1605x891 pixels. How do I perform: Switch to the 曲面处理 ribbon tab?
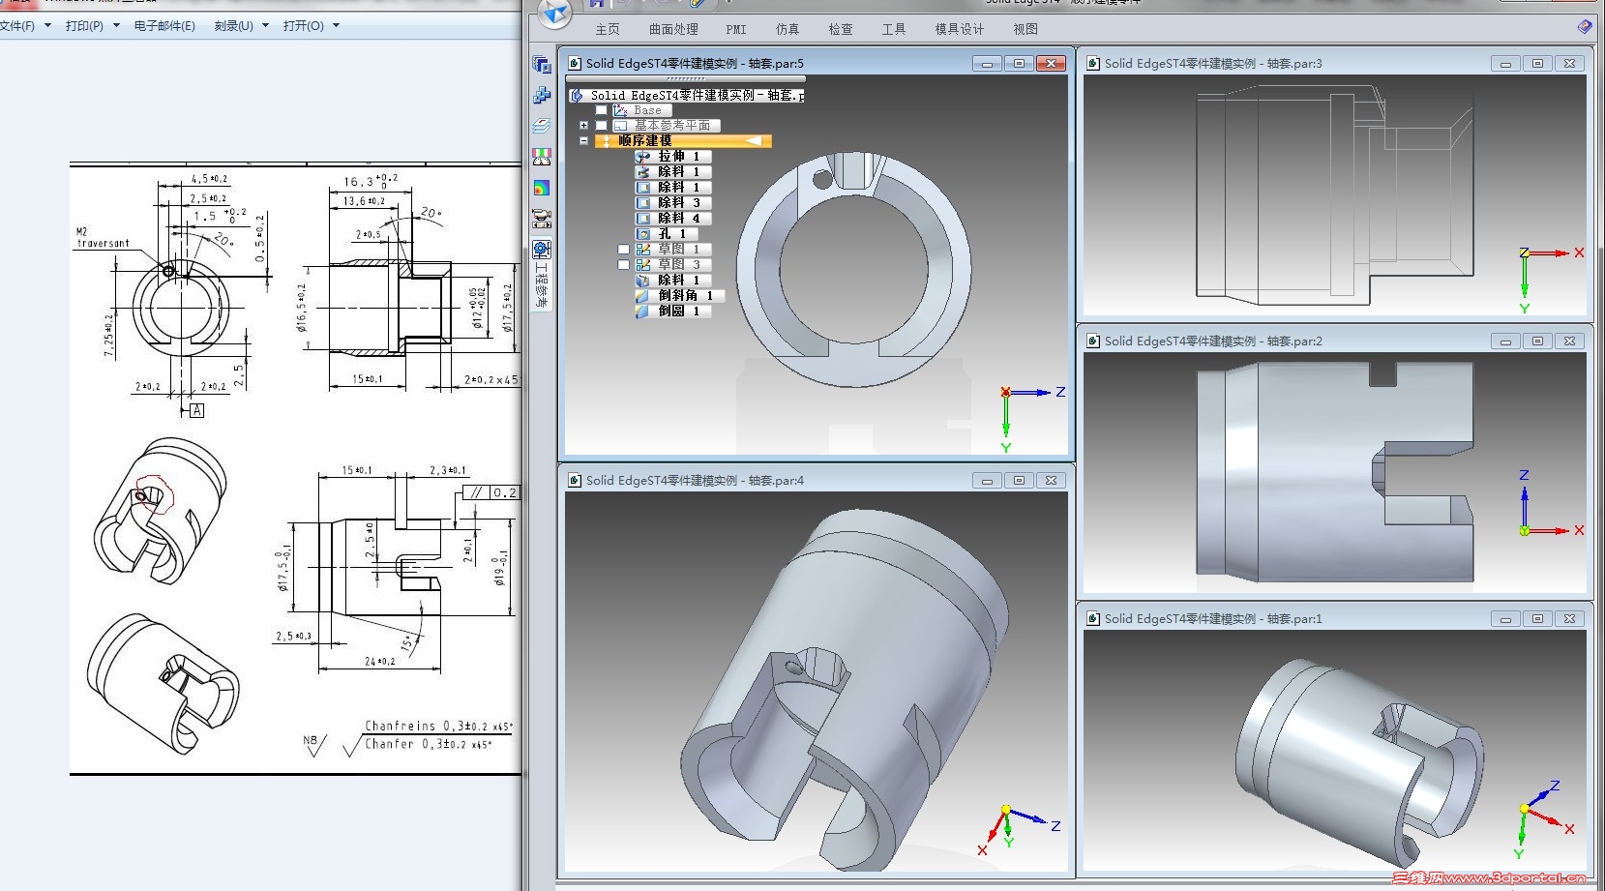[x=673, y=29]
